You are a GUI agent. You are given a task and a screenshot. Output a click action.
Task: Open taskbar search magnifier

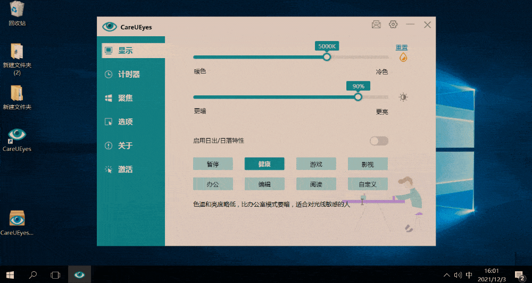tap(33, 274)
